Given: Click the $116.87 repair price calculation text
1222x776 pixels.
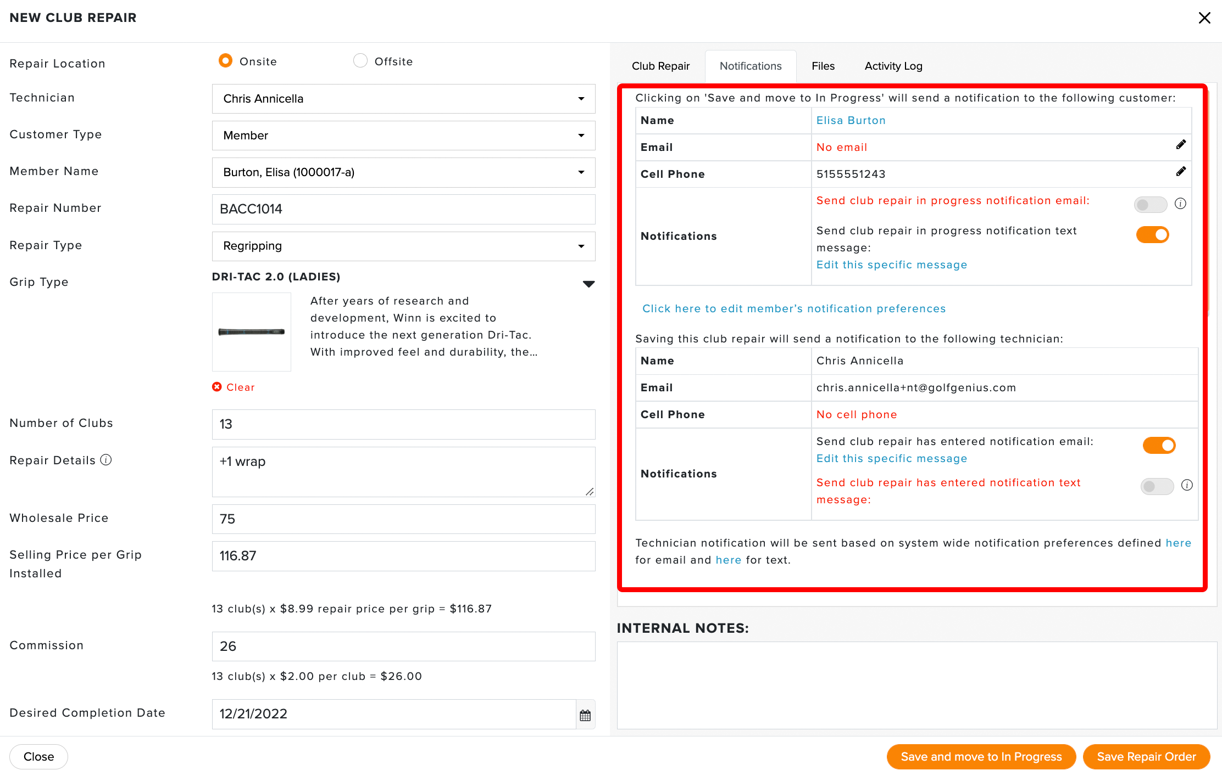Looking at the screenshot, I should [x=352, y=609].
